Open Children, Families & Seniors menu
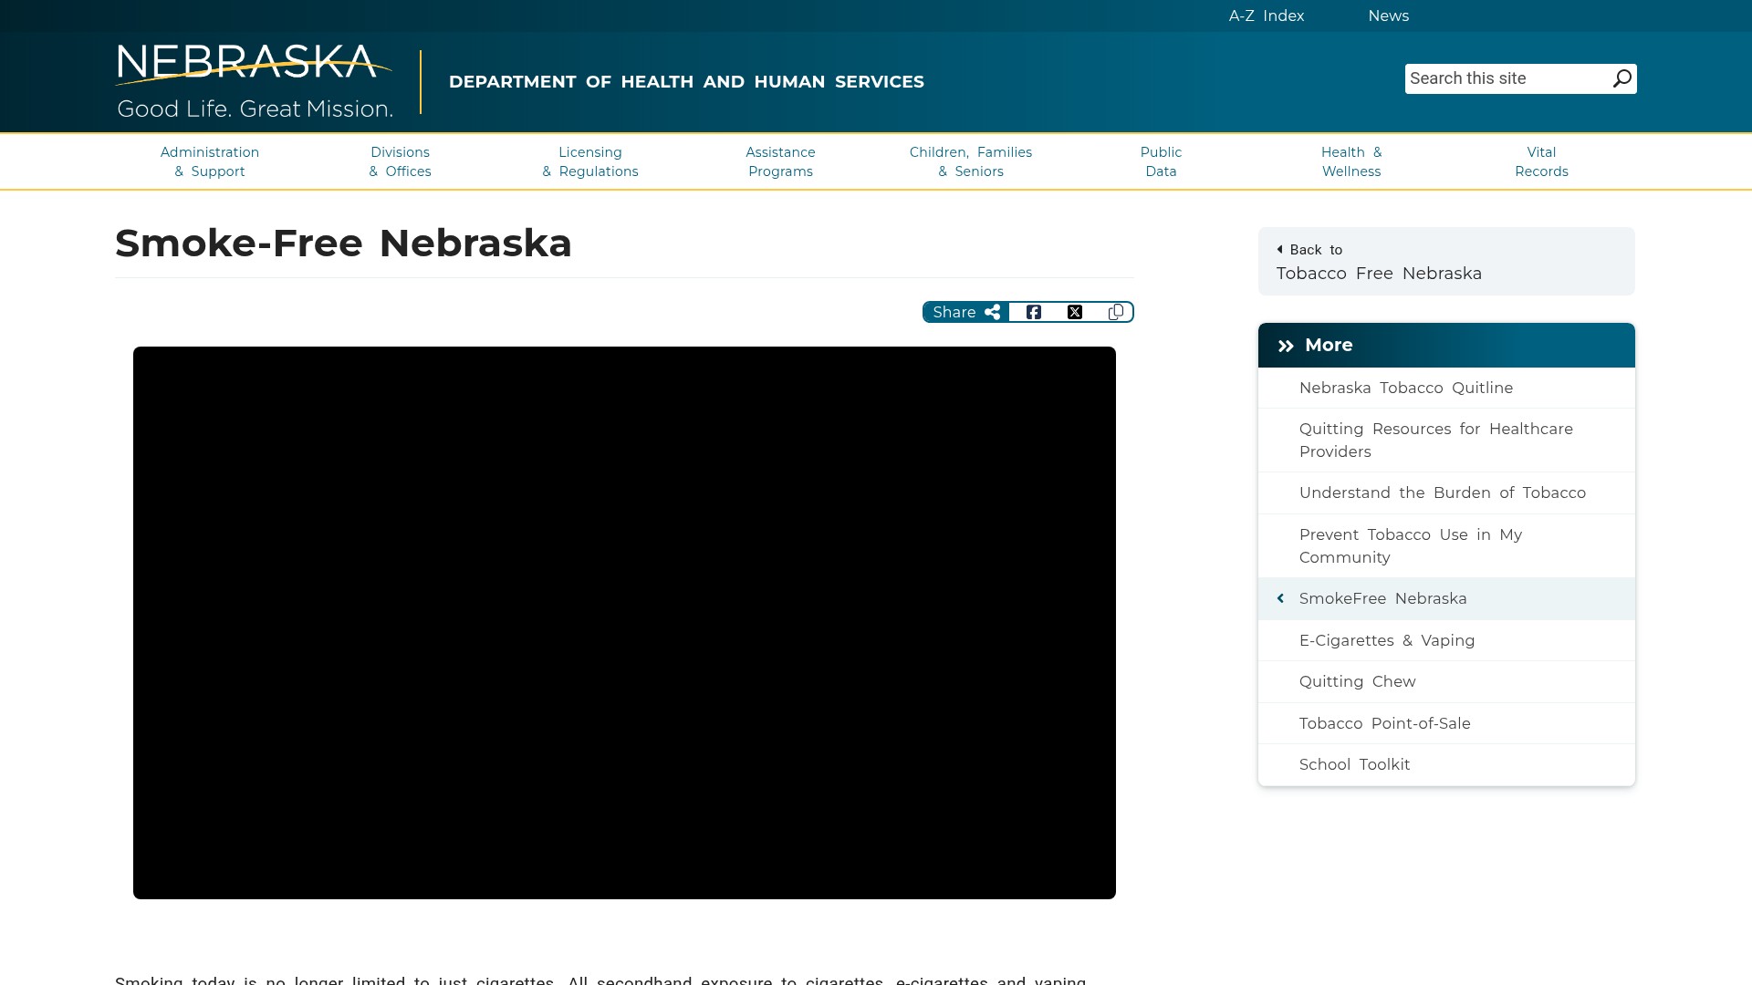Image resolution: width=1752 pixels, height=985 pixels. (971, 161)
